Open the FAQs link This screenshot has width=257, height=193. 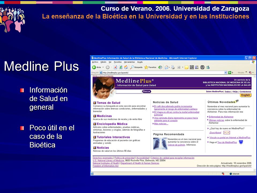click(x=235, y=92)
